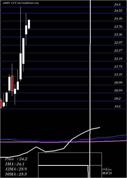Select the 22.97 price axis label
Image resolution: width=127 pixels, height=178 pixels.
pyautogui.click(x=118, y=42)
